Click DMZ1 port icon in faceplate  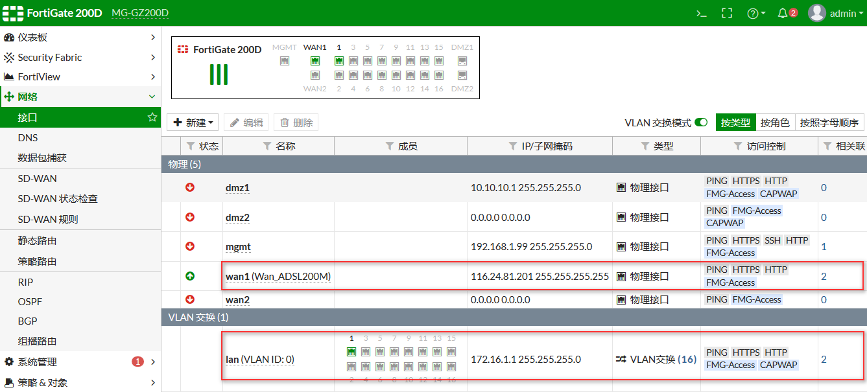pos(462,61)
